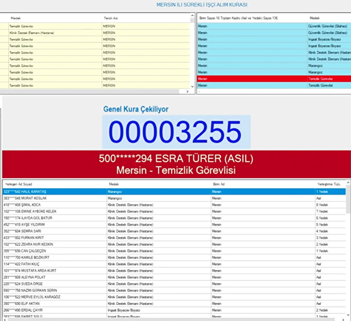Screen dimensions: 351x321
Task: Select row '452*****418 AYŞE YILDIRIM'
Action: pyautogui.click(x=174, y=225)
